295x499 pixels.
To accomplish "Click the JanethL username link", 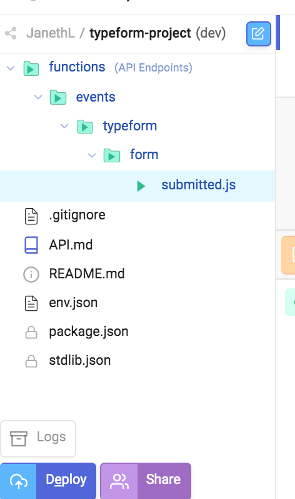I will point(51,33).
